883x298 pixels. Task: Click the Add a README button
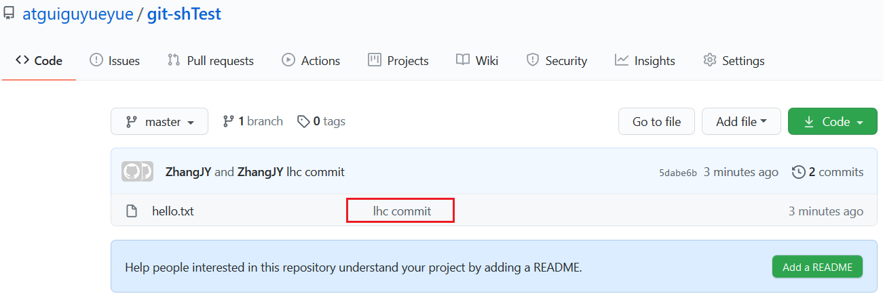(x=817, y=267)
